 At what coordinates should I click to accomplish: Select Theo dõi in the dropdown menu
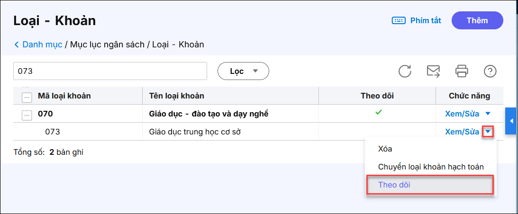[394, 185]
